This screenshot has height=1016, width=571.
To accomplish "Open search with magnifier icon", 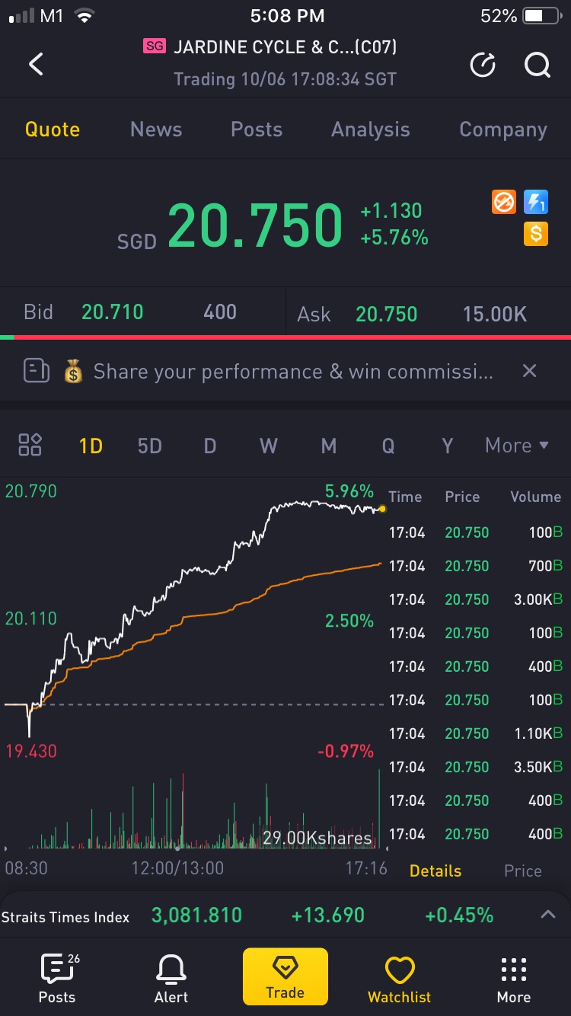I will coord(538,65).
